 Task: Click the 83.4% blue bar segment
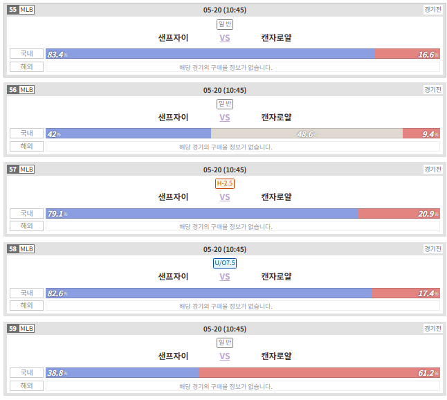[210, 54]
